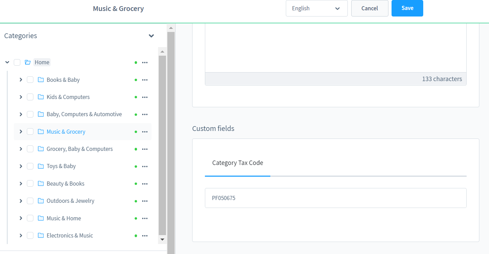The width and height of the screenshot is (489, 254).
Task: Click the category tree scrollbar up arrow
Action: [162, 52]
